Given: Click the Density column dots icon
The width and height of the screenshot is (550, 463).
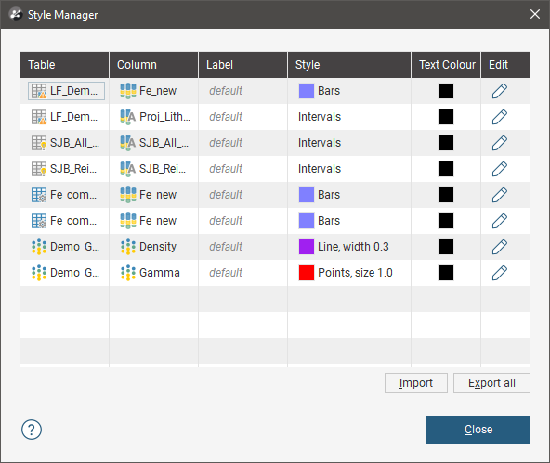Looking at the screenshot, I should (128, 247).
